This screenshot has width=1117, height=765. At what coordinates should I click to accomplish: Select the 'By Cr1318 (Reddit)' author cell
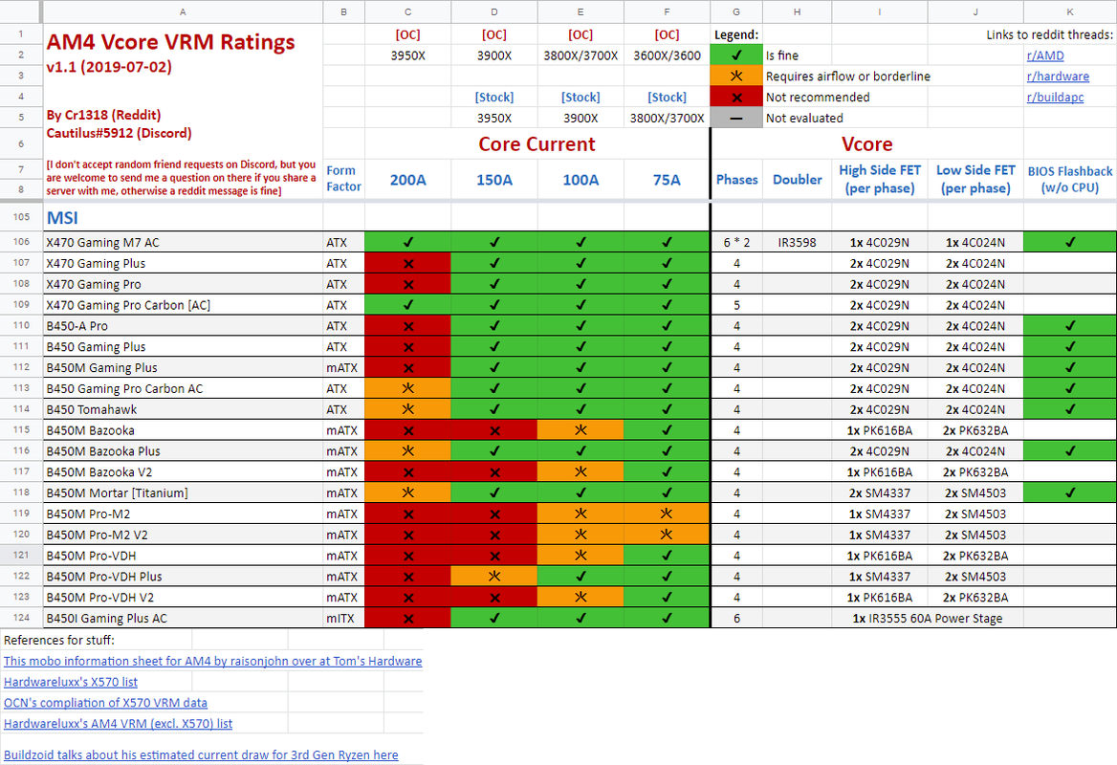[x=103, y=115]
